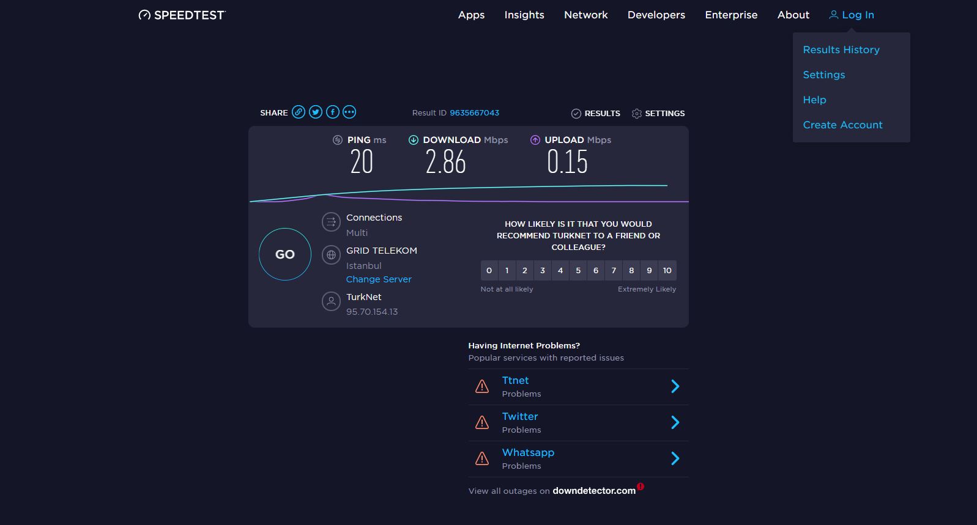
Task: Open the Developers menu
Action: 656,15
